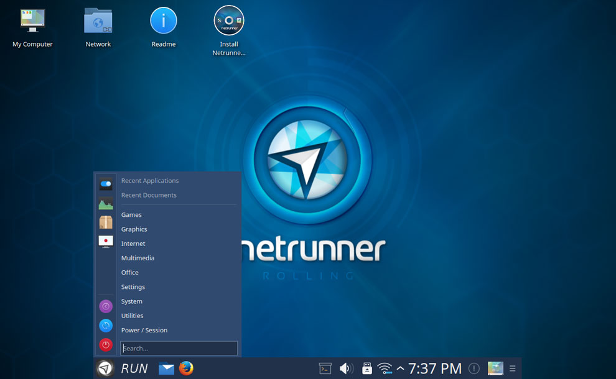Open the panel hamburger menu icon
The image size is (616, 379).
pos(512,368)
